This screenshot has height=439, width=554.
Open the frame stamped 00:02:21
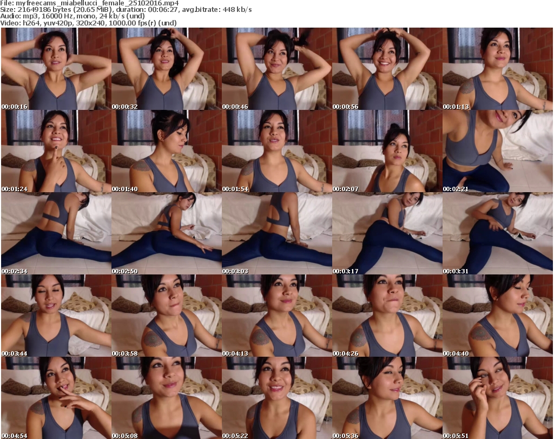(498, 151)
